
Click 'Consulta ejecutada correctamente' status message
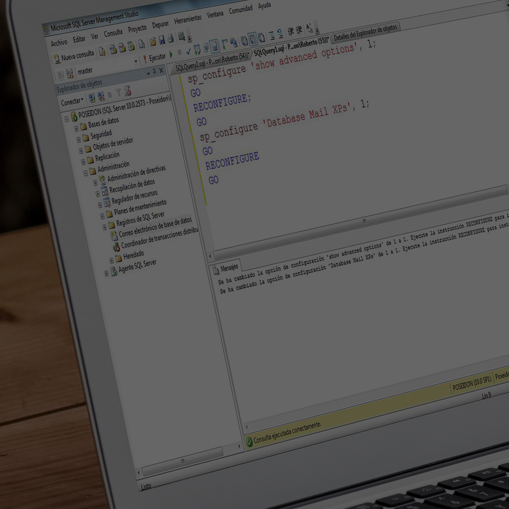coord(287,432)
